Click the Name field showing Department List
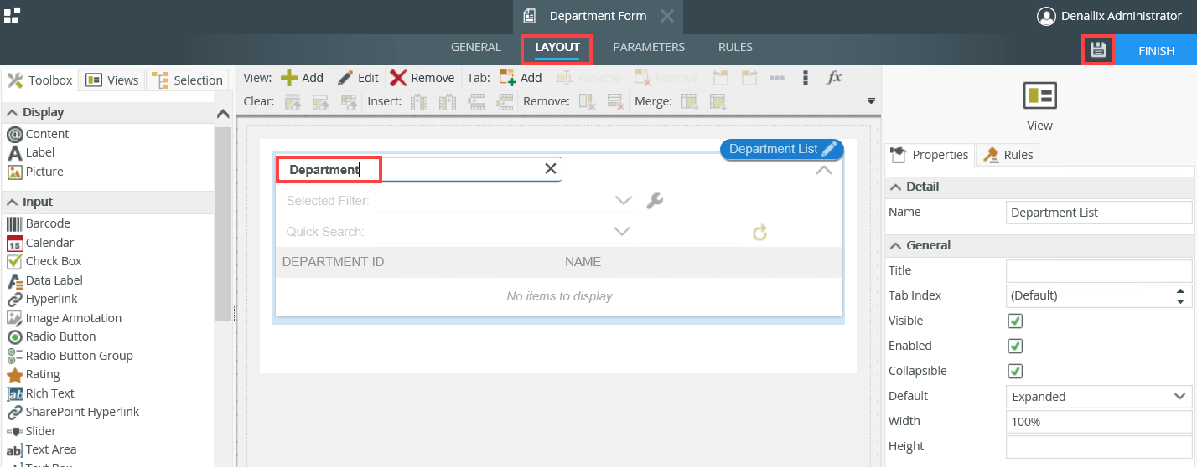Image resolution: width=1197 pixels, height=467 pixels. (x=1099, y=213)
